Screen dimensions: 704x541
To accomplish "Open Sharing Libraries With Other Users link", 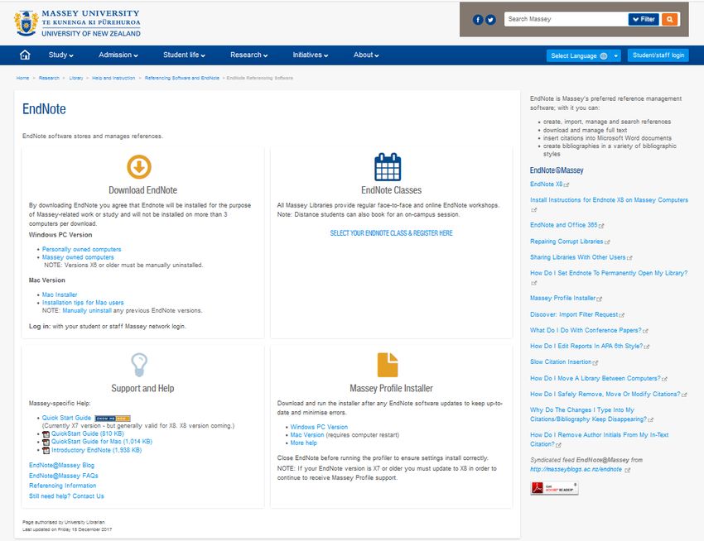I will coord(578,257).
